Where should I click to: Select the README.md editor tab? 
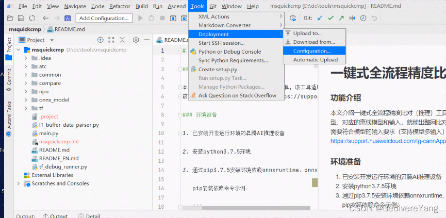coord(172,40)
